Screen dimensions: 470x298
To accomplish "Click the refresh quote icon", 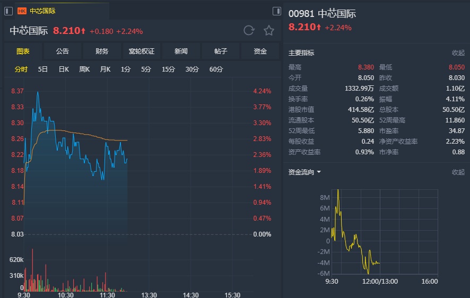I will (249, 31).
